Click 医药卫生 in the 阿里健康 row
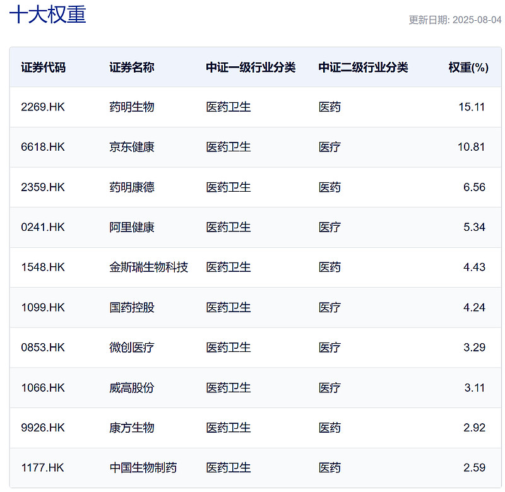The height and width of the screenshot is (492, 505). coord(229,227)
